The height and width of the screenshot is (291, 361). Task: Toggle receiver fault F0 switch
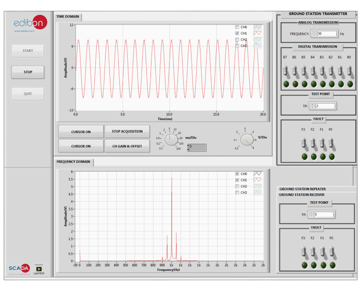(332, 252)
